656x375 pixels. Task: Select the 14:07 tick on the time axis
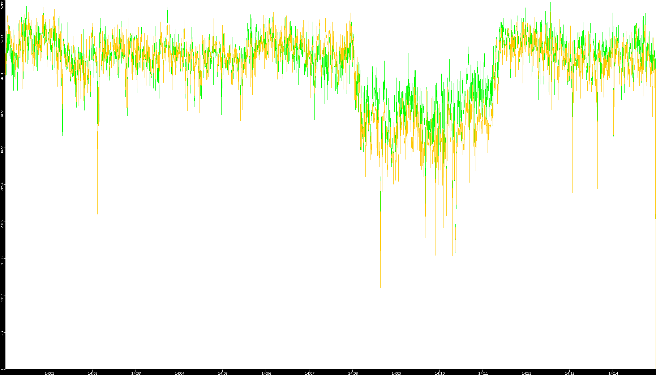309,373
